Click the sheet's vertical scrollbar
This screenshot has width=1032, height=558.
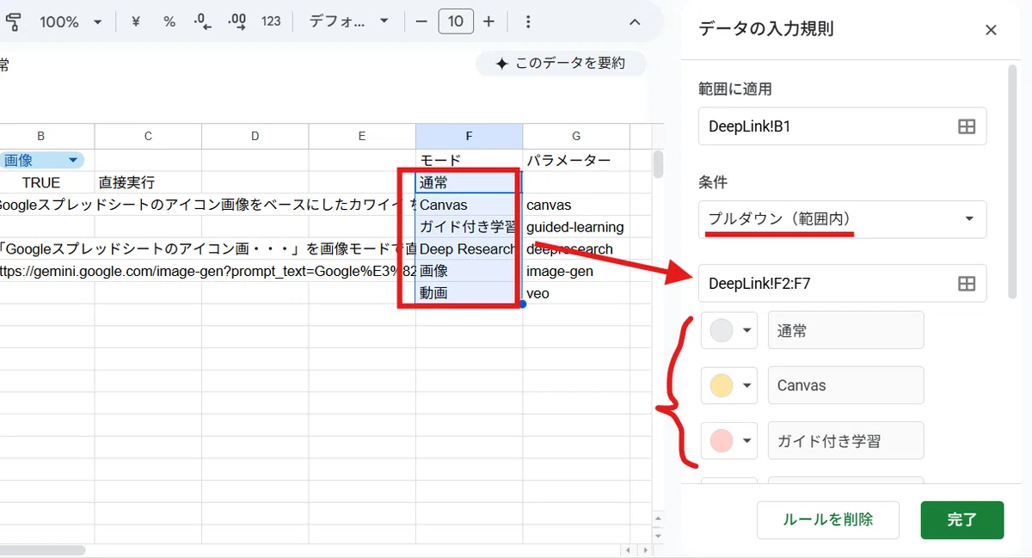[658, 164]
